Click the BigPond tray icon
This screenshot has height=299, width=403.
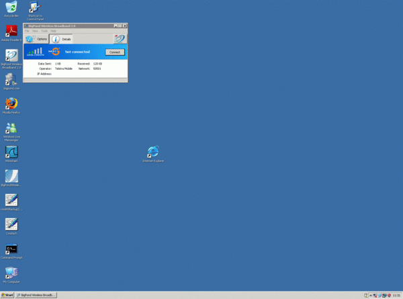[380, 296]
